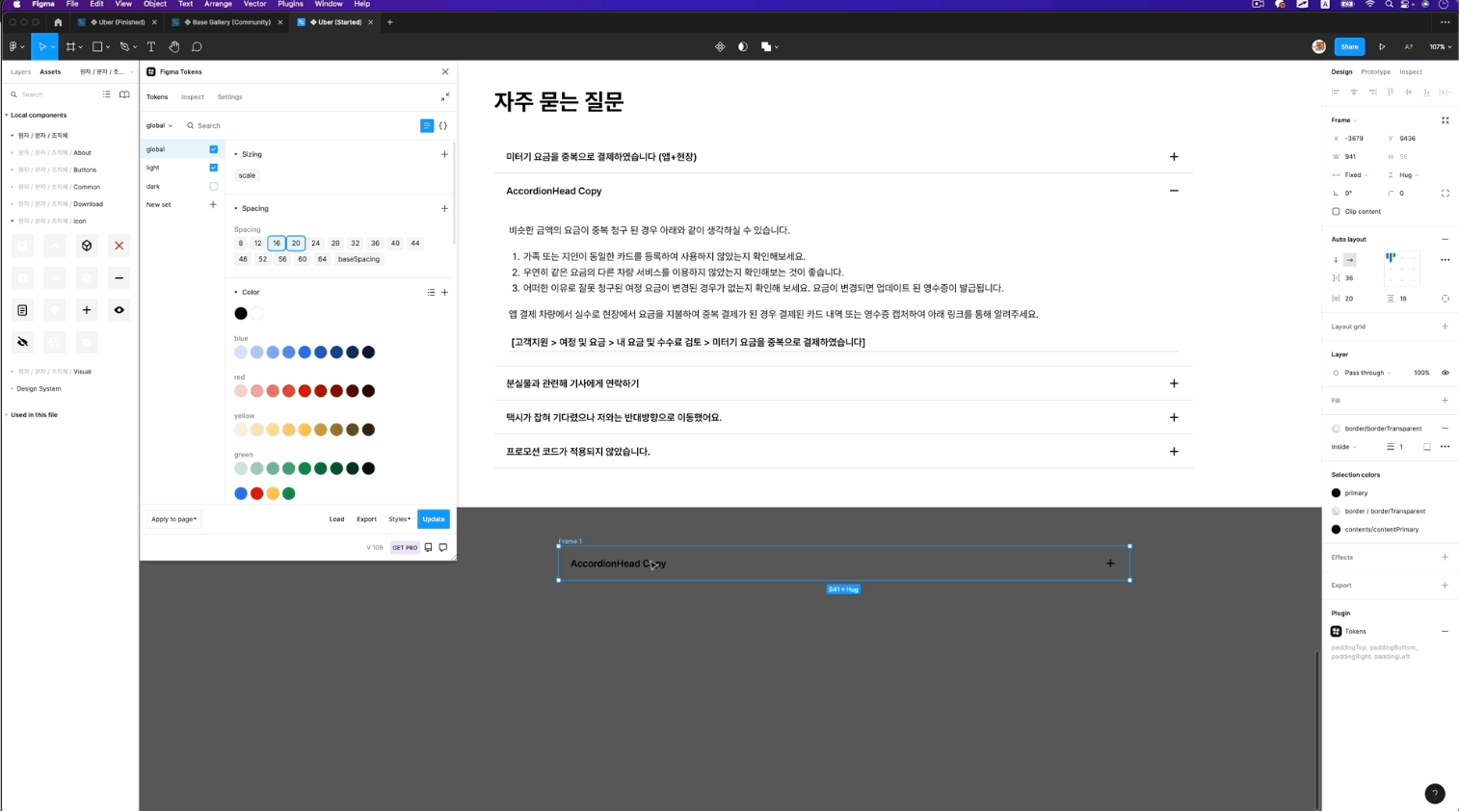Image resolution: width=1459 pixels, height=811 pixels.
Task: Select the Text tool
Action: coord(151,46)
